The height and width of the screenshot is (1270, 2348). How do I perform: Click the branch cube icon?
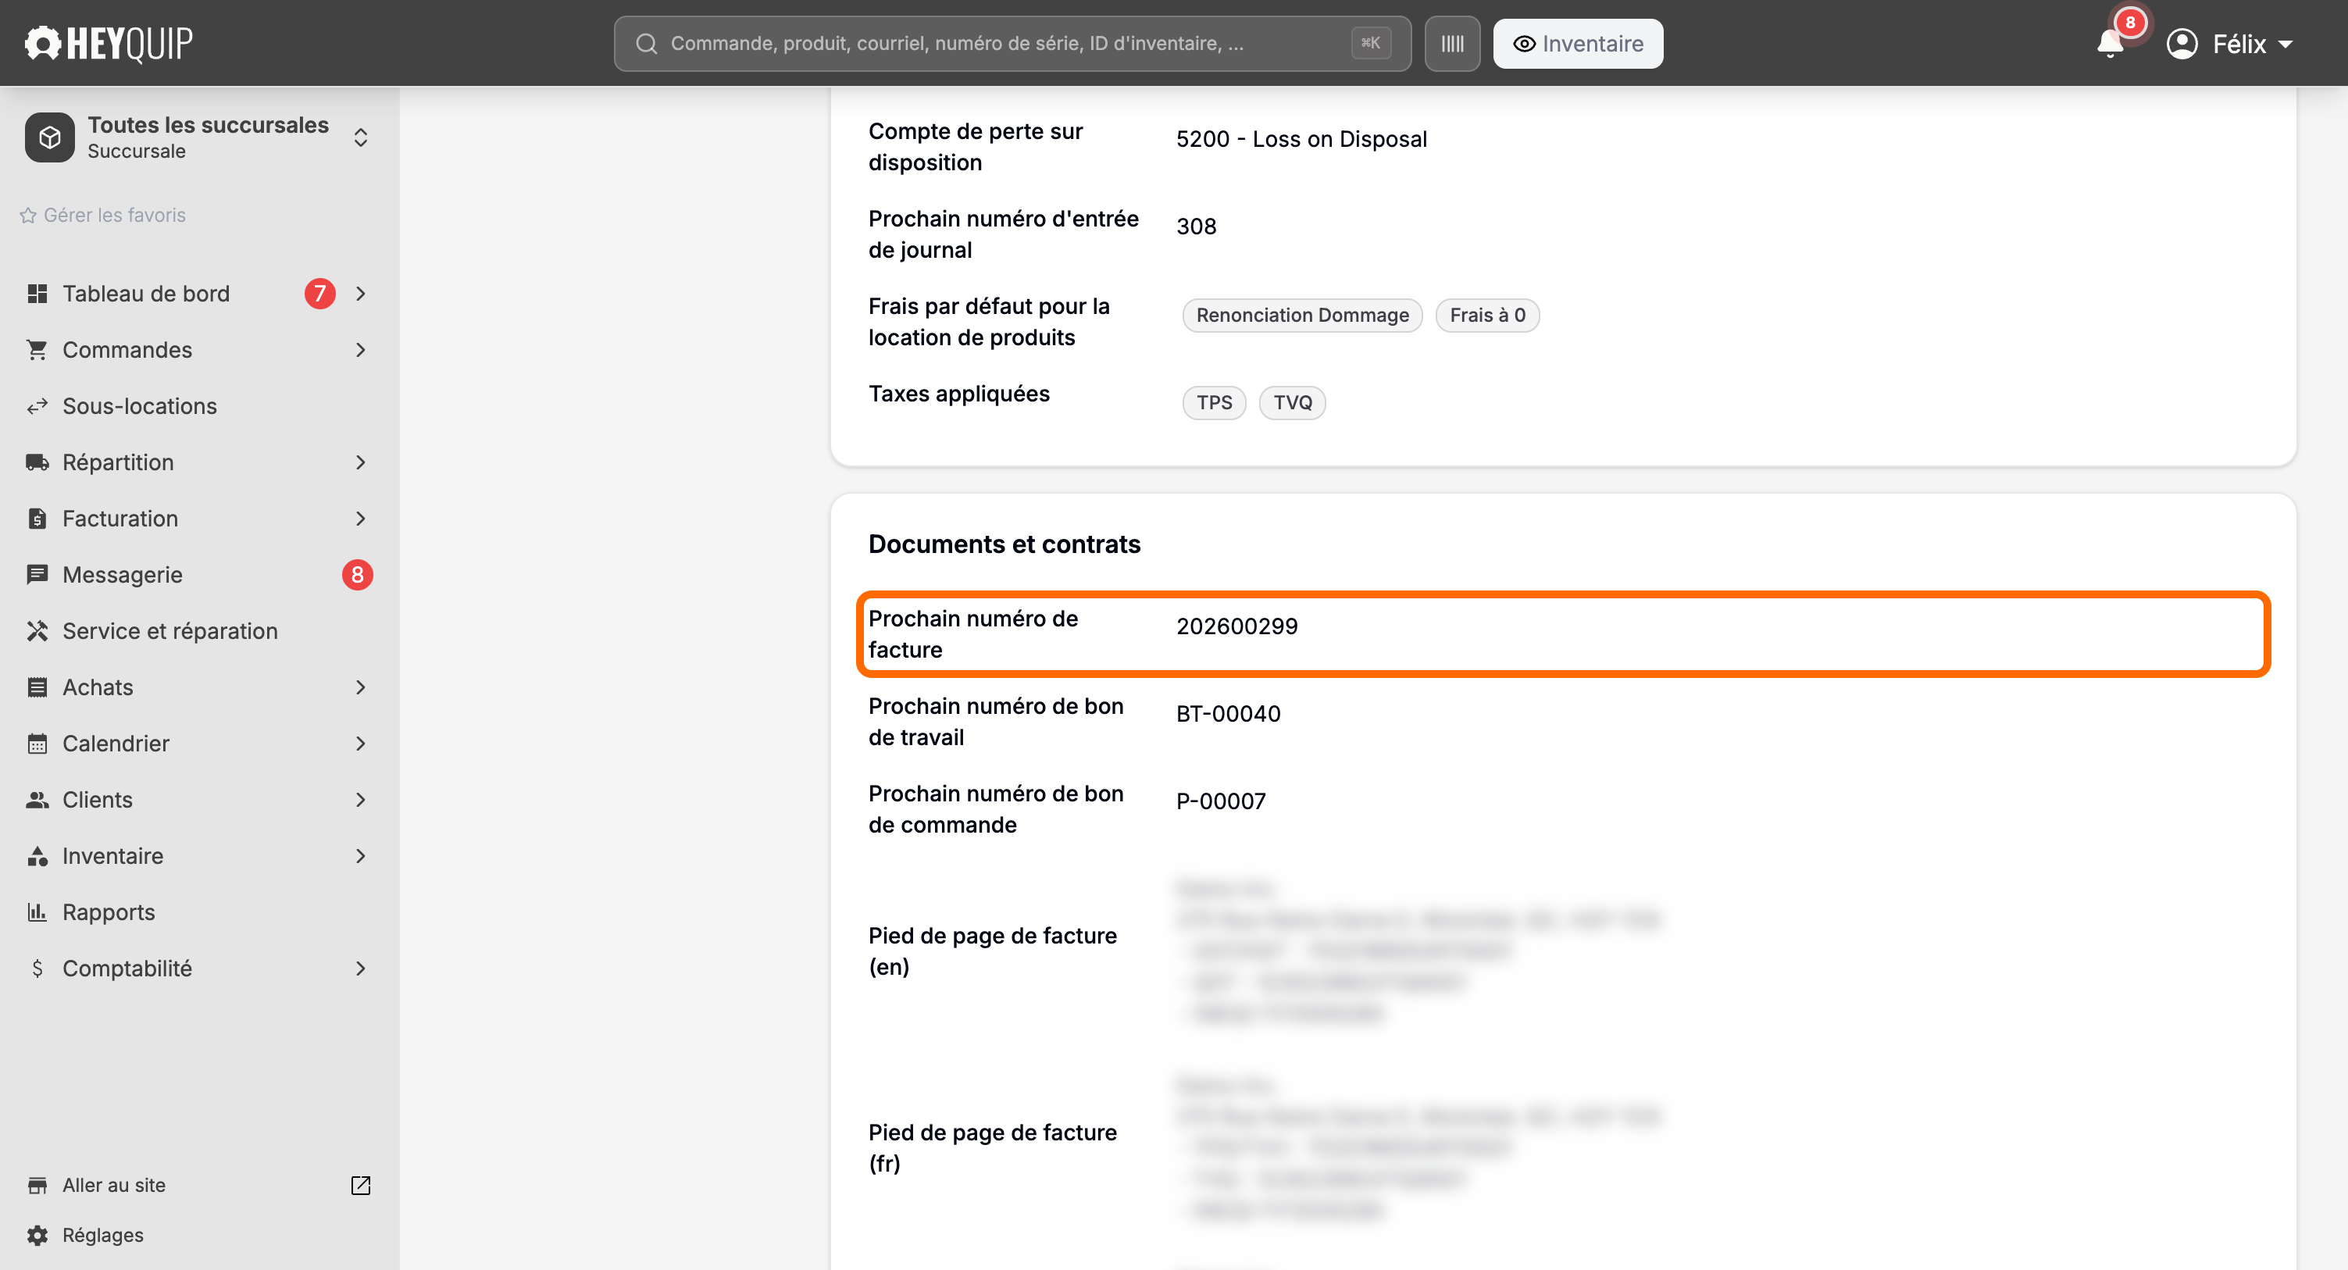click(x=50, y=137)
